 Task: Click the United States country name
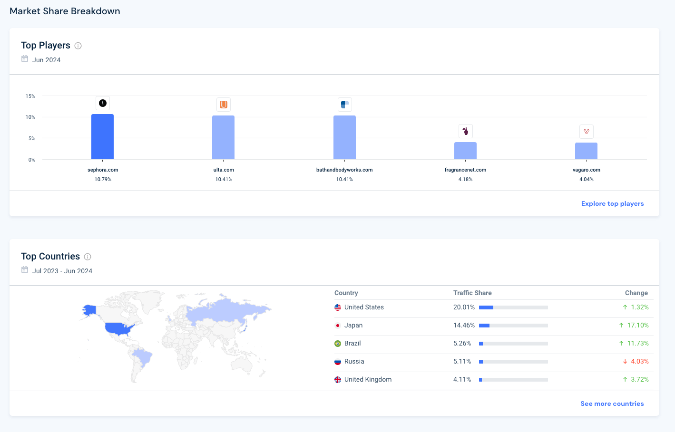(364, 307)
